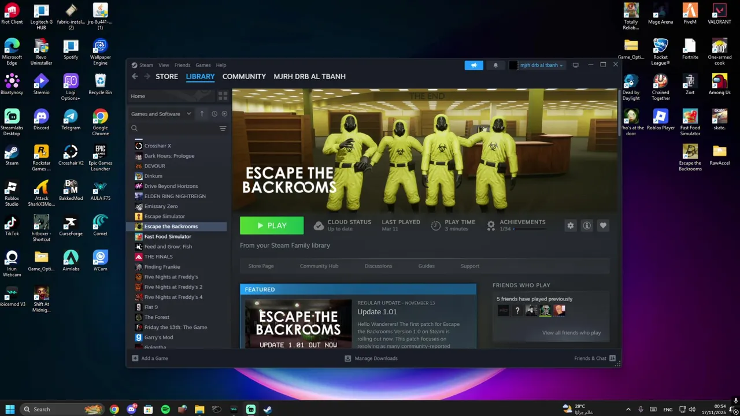
Task: Open Rocket League desktop shortcut
Action: pos(660,52)
